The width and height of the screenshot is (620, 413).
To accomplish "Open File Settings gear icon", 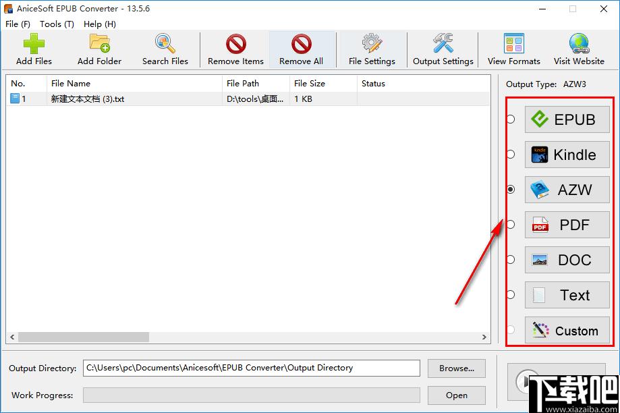I will pos(372,50).
